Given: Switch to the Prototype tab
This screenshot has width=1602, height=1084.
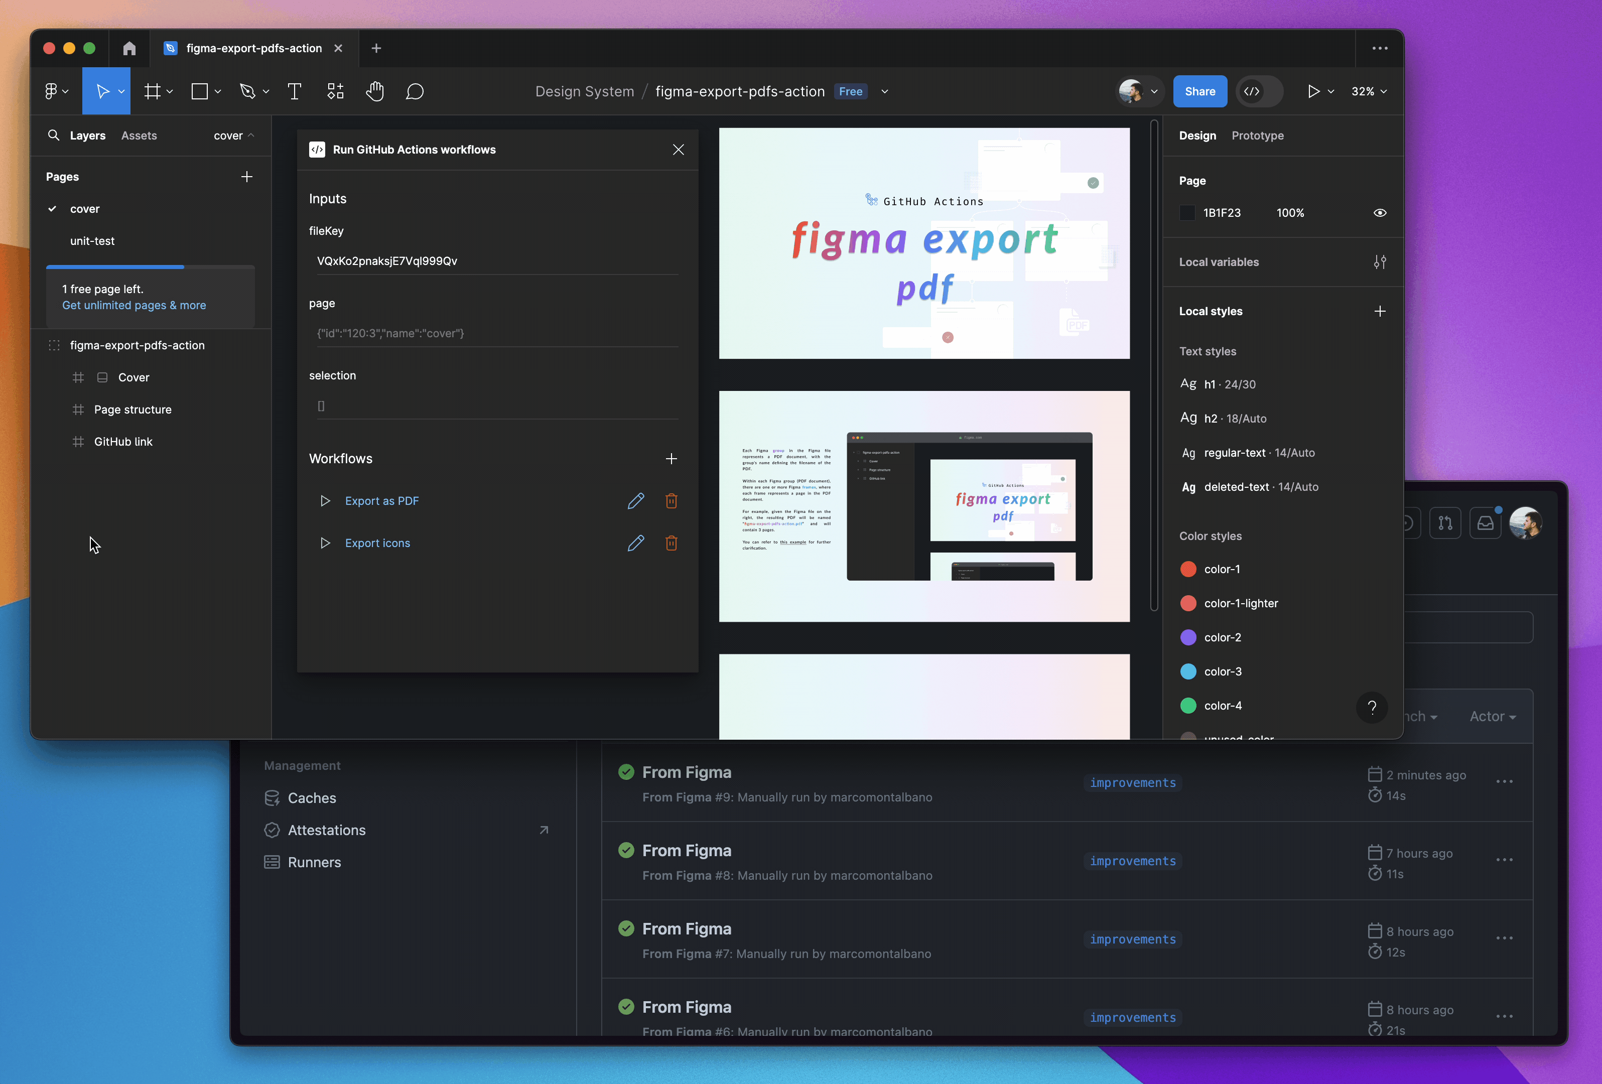Looking at the screenshot, I should [1257, 135].
